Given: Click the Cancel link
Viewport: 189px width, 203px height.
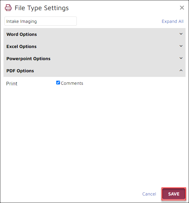Looking at the screenshot, I should pyautogui.click(x=149, y=194).
